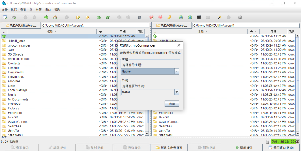Open the 书签 menu
This screenshot has height=151, width=301.
click(38, 9)
